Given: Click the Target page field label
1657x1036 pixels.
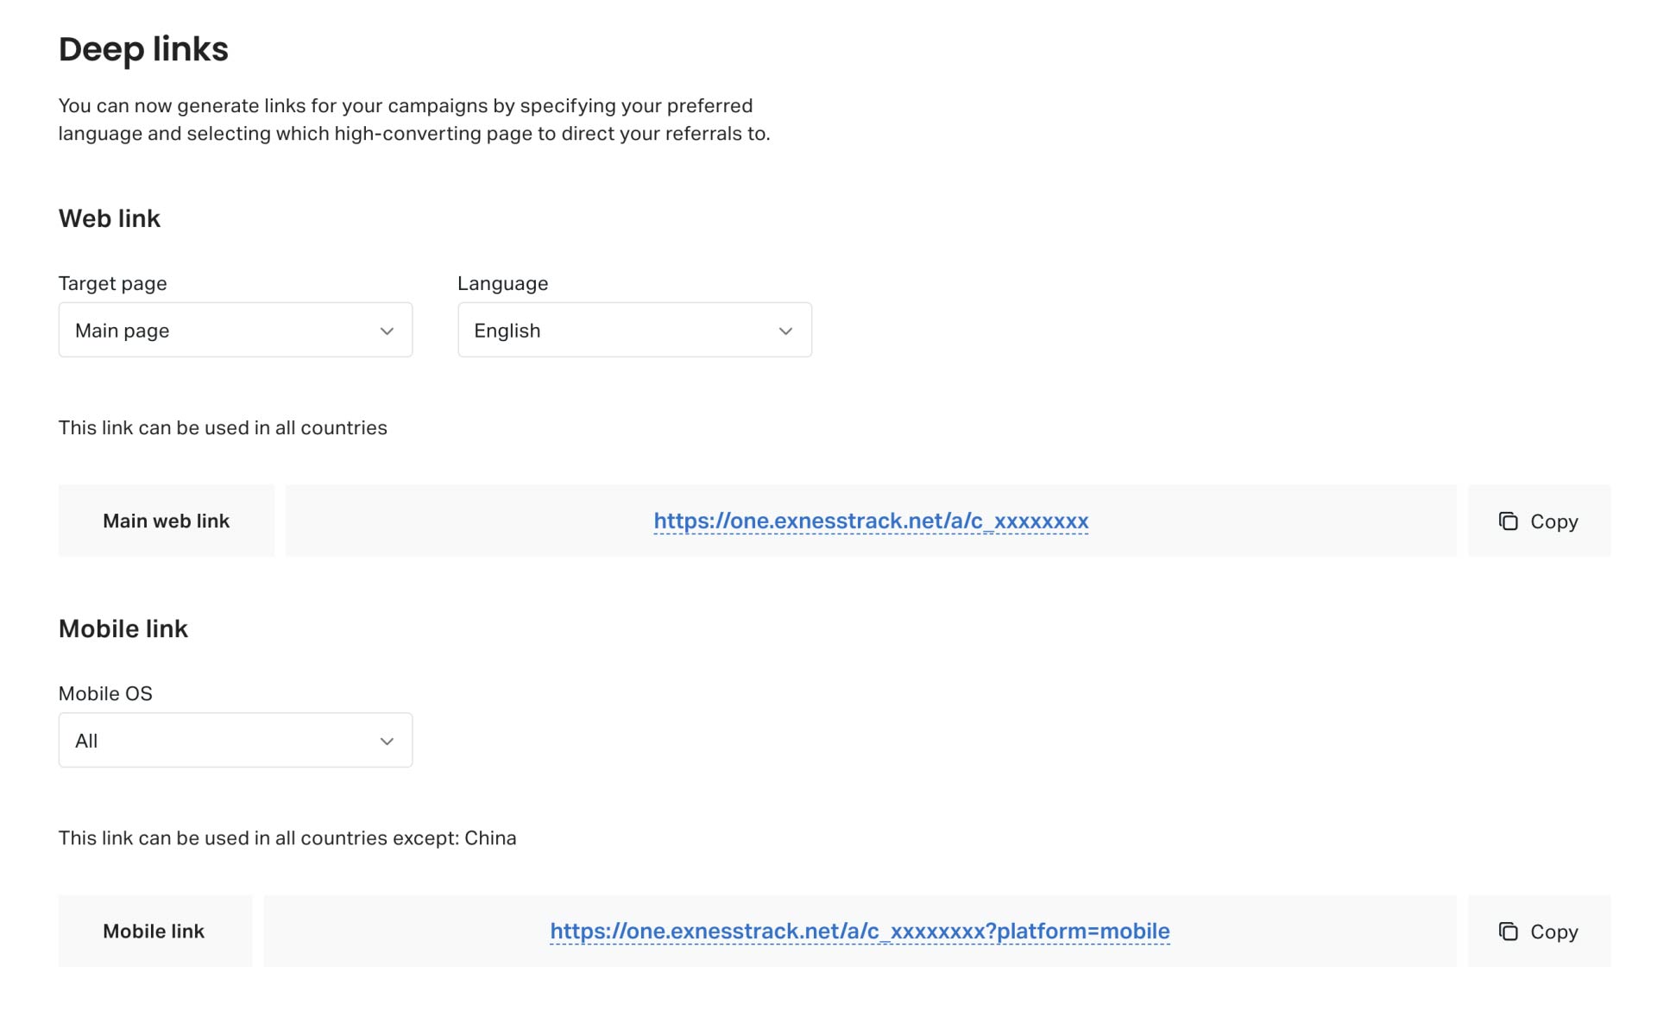Looking at the screenshot, I should pyautogui.click(x=113, y=283).
